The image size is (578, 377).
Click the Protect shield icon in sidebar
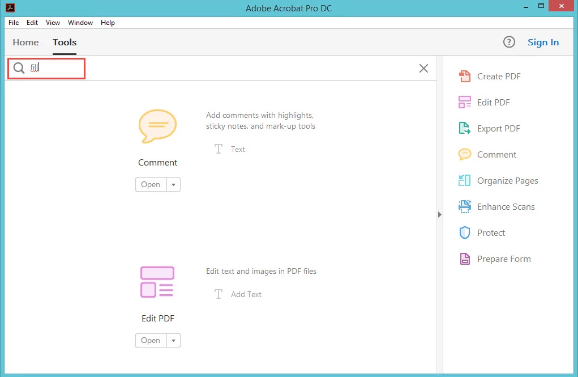pyautogui.click(x=464, y=232)
